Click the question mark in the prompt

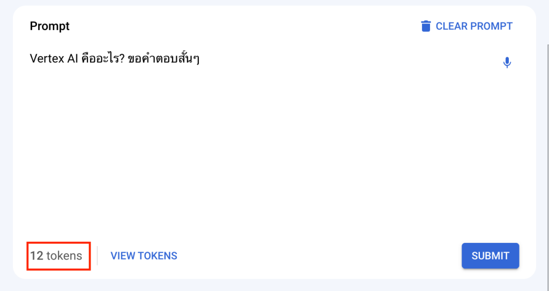(122, 59)
